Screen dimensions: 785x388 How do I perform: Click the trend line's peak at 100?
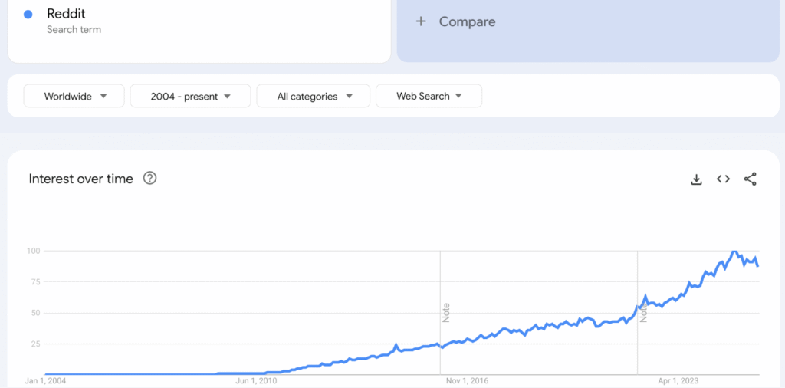[x=734, y=252]
